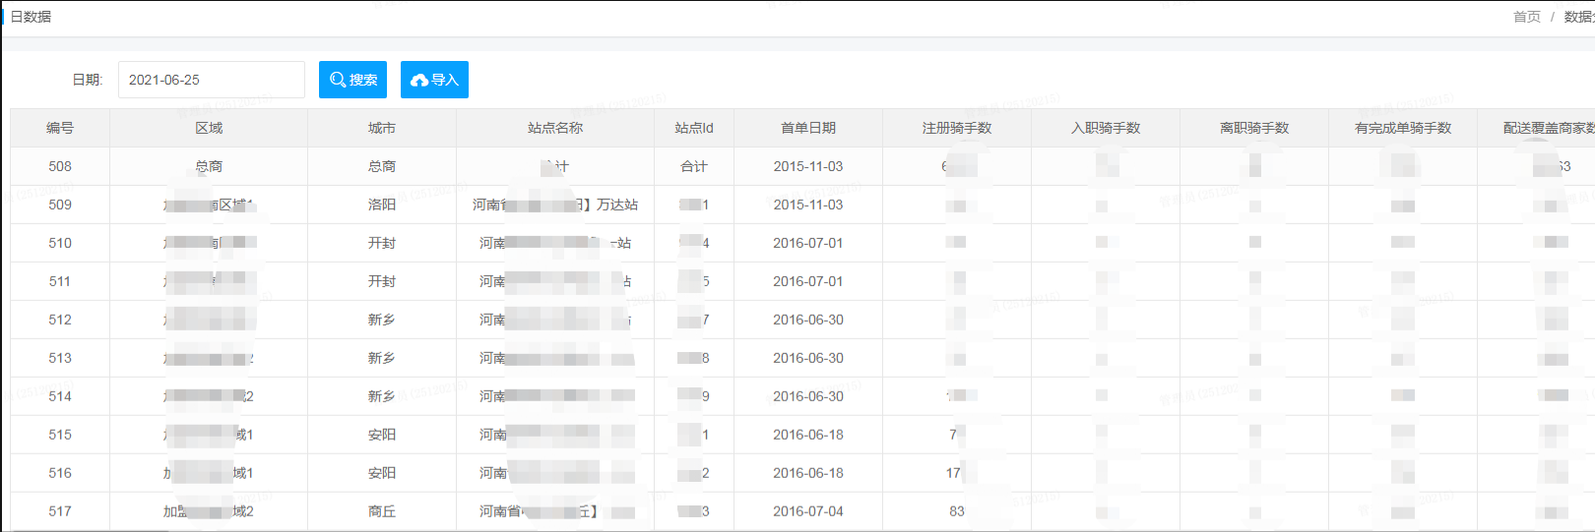Click first-order date in row 508

808,166
